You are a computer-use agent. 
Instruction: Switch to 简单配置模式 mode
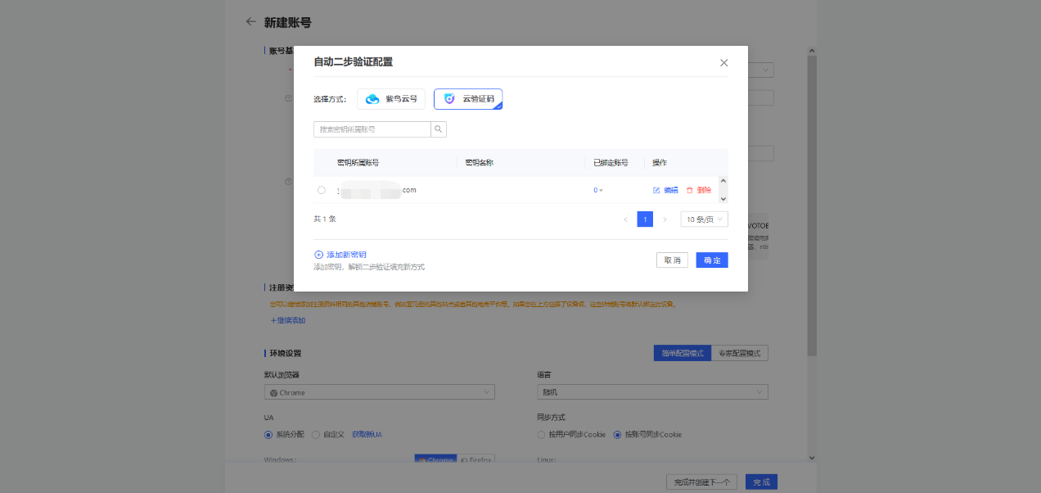pos(682,352)
